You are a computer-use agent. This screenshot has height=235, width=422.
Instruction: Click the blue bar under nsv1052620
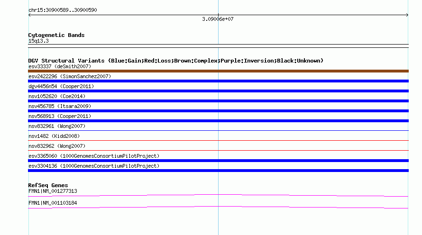pyautogui.click(x=218, y=101)
